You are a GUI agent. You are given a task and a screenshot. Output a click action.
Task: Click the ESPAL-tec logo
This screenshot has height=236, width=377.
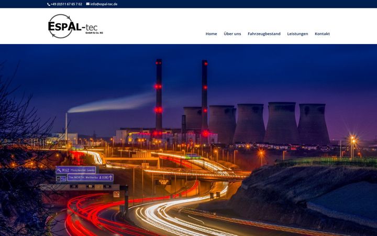[x=75, y=26]
